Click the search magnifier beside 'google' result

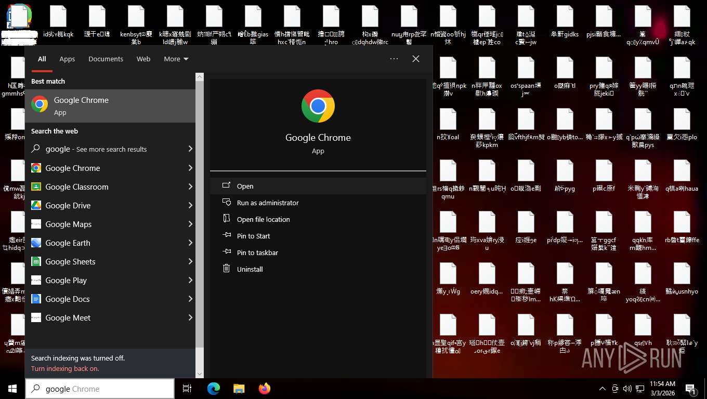(36, 149)
